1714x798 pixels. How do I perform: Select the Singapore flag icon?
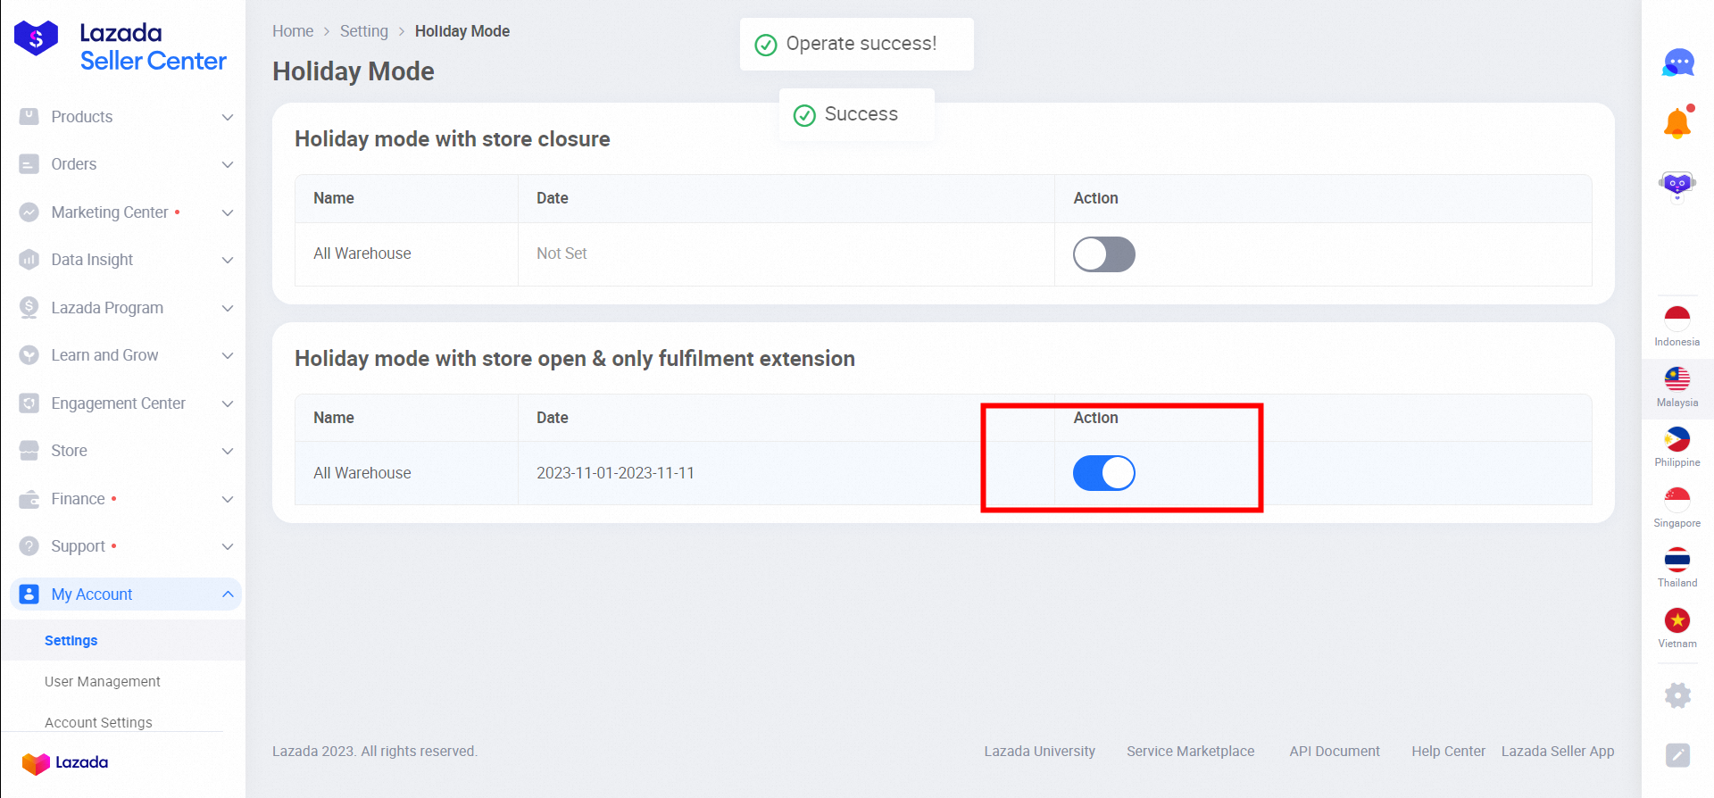pyautogui.click(x=1677, y=501)
